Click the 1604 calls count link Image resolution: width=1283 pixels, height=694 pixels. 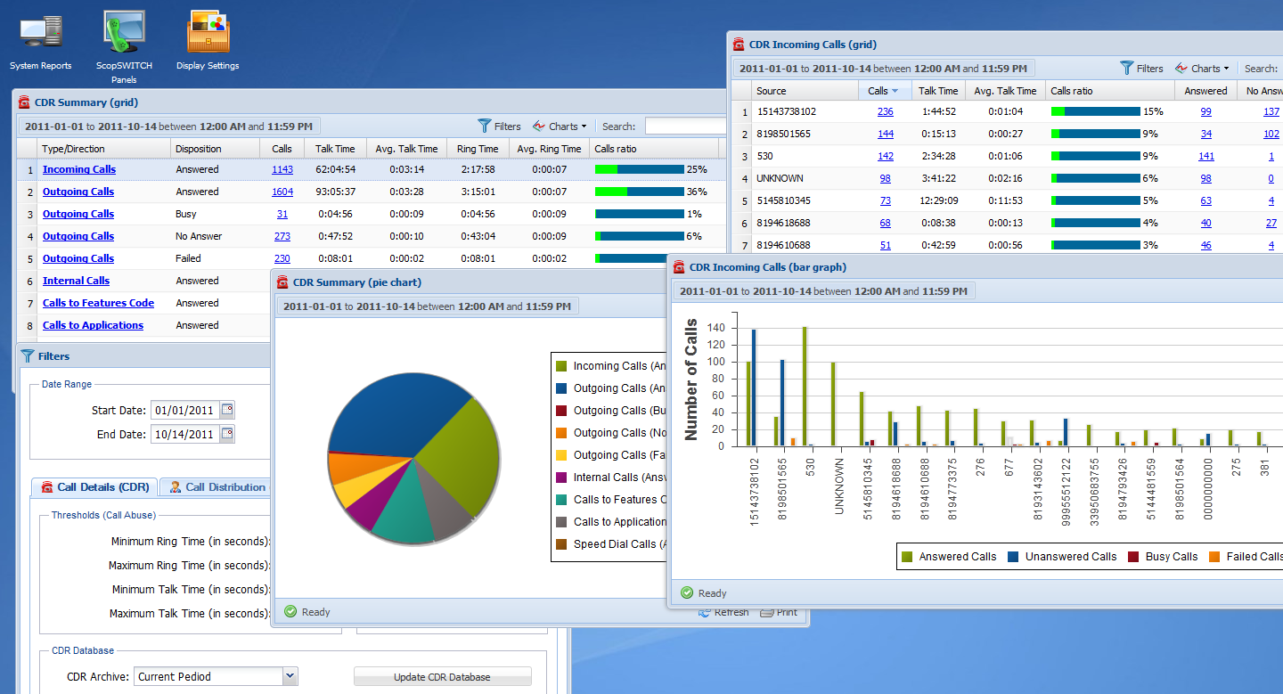pos(282,192)
